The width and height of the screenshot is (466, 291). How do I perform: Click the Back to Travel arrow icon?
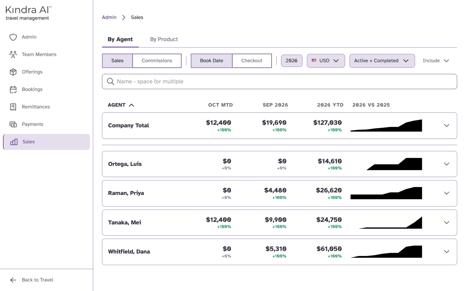point(13,280)
